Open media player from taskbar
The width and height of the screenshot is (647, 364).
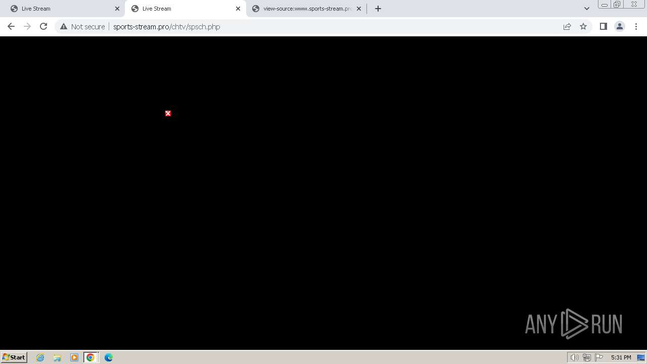coord(74,357)
